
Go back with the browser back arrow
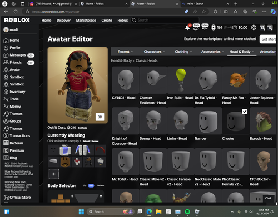(6, 12)
